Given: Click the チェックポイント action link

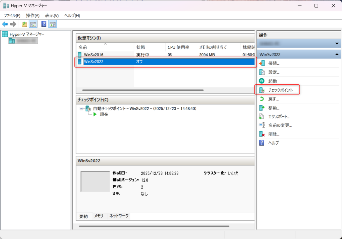Looking at the screenshot, I should pos(281,90).
